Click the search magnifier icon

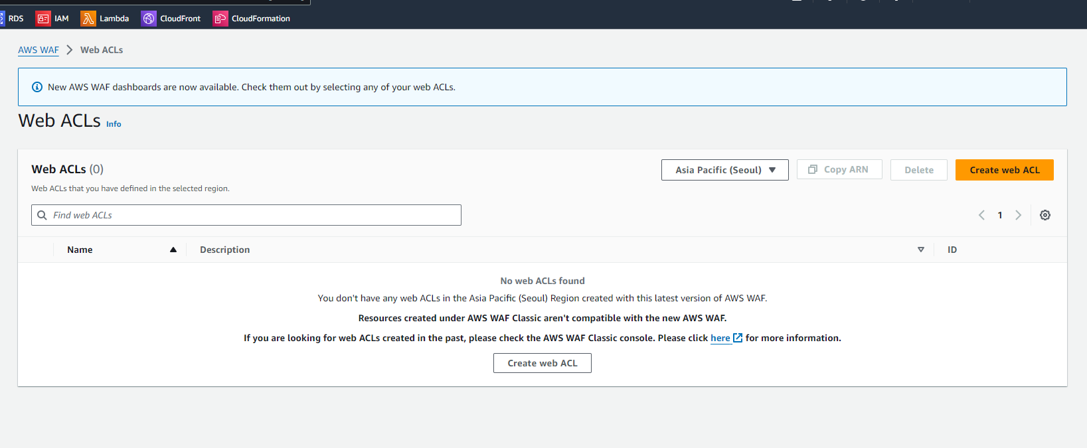coord(42,215)
